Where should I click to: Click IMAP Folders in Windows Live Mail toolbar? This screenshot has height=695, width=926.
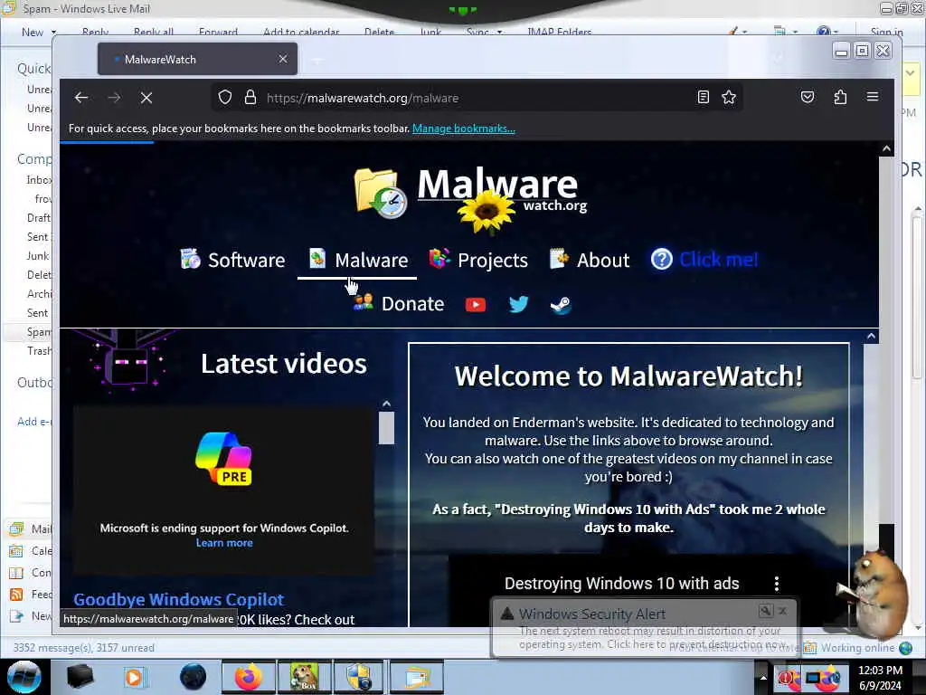click(559, 32)
